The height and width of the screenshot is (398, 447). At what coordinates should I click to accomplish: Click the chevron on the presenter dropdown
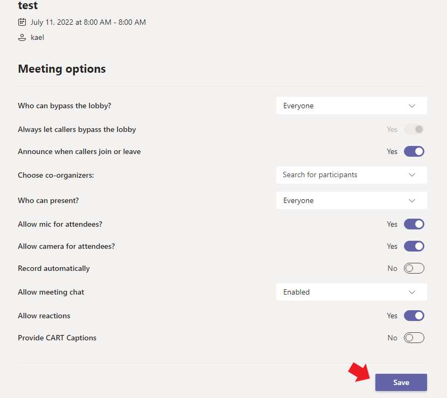pyautogui.click(x=412, y=200)
